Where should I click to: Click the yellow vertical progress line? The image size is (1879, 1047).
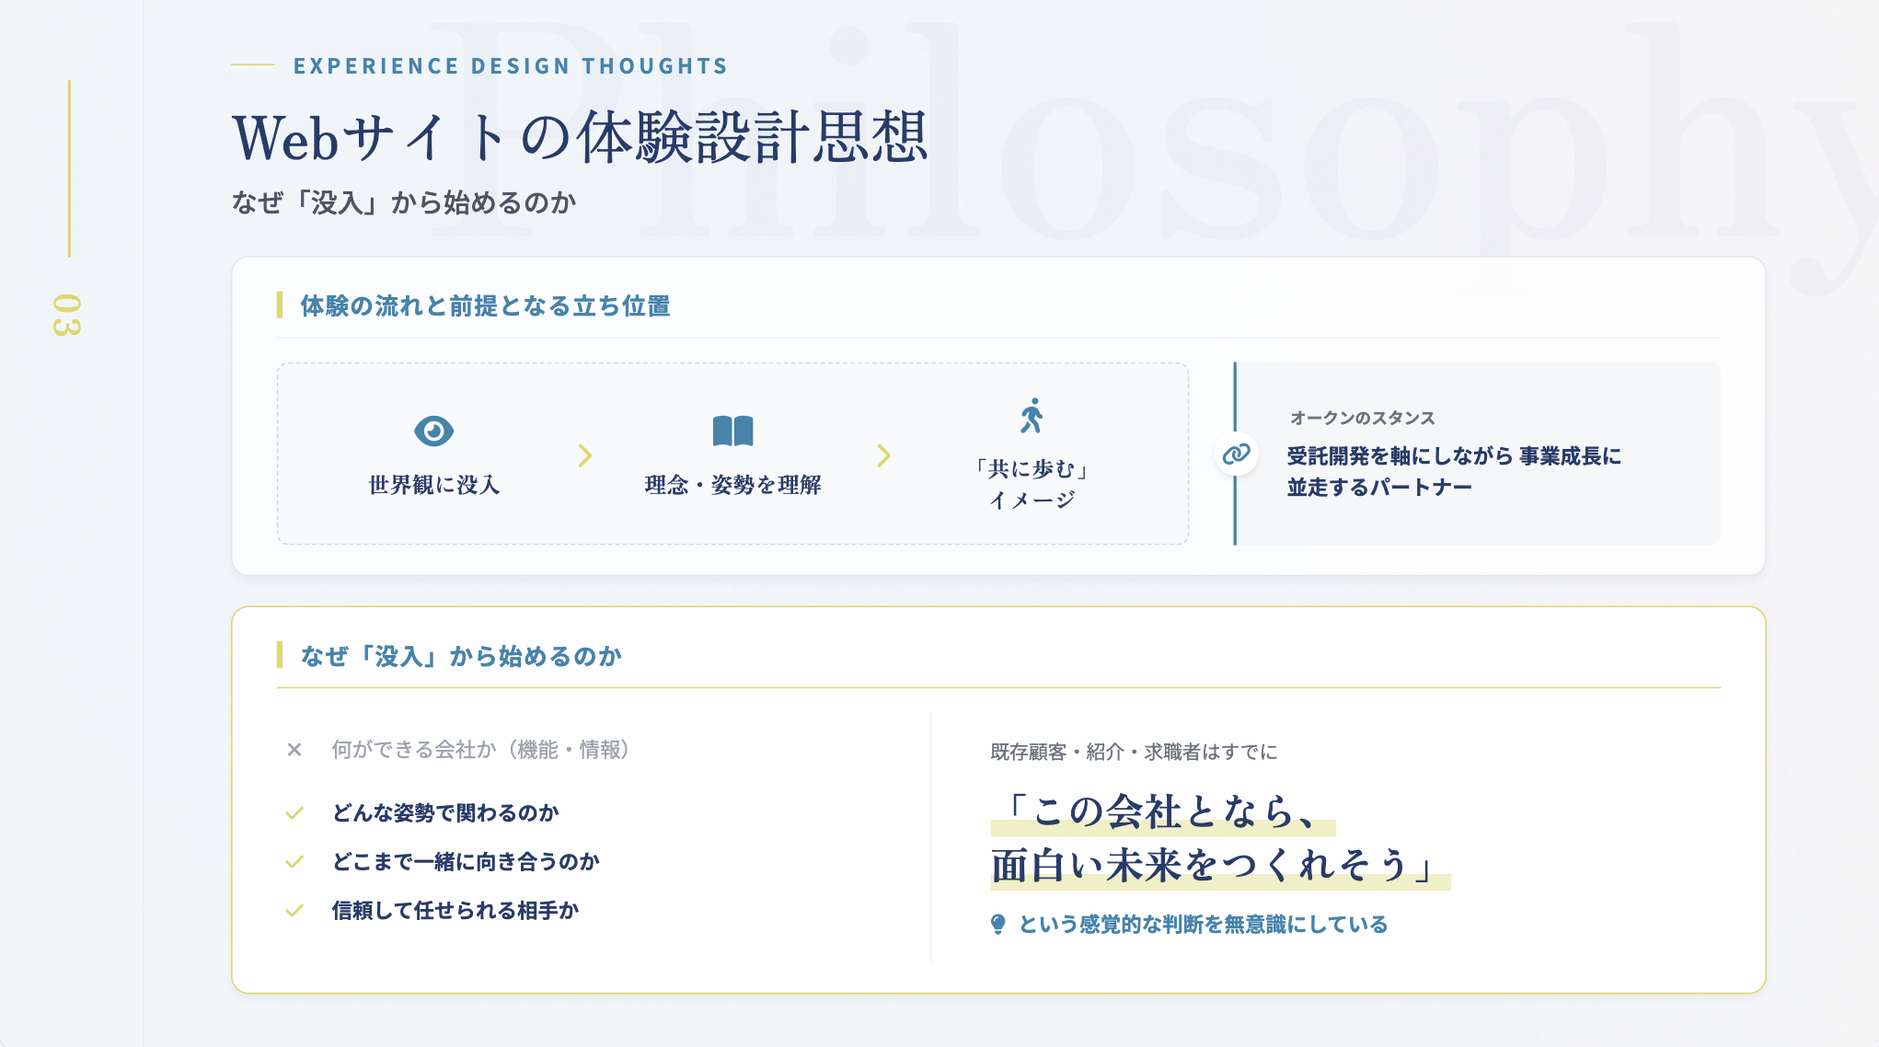click(69, 168)
